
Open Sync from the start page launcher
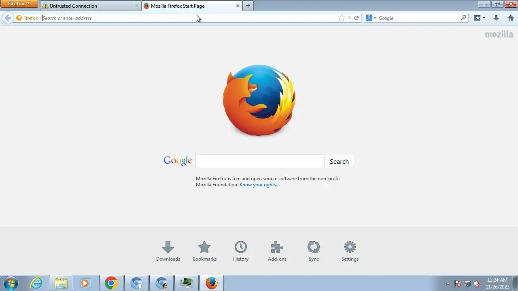click(x=314, y=251)
